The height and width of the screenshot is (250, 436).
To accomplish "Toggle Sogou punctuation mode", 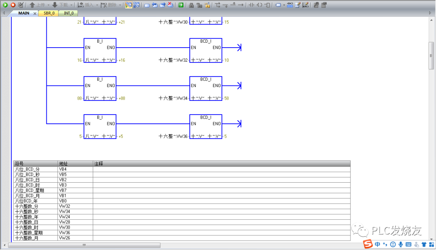I will coord(385,244).
